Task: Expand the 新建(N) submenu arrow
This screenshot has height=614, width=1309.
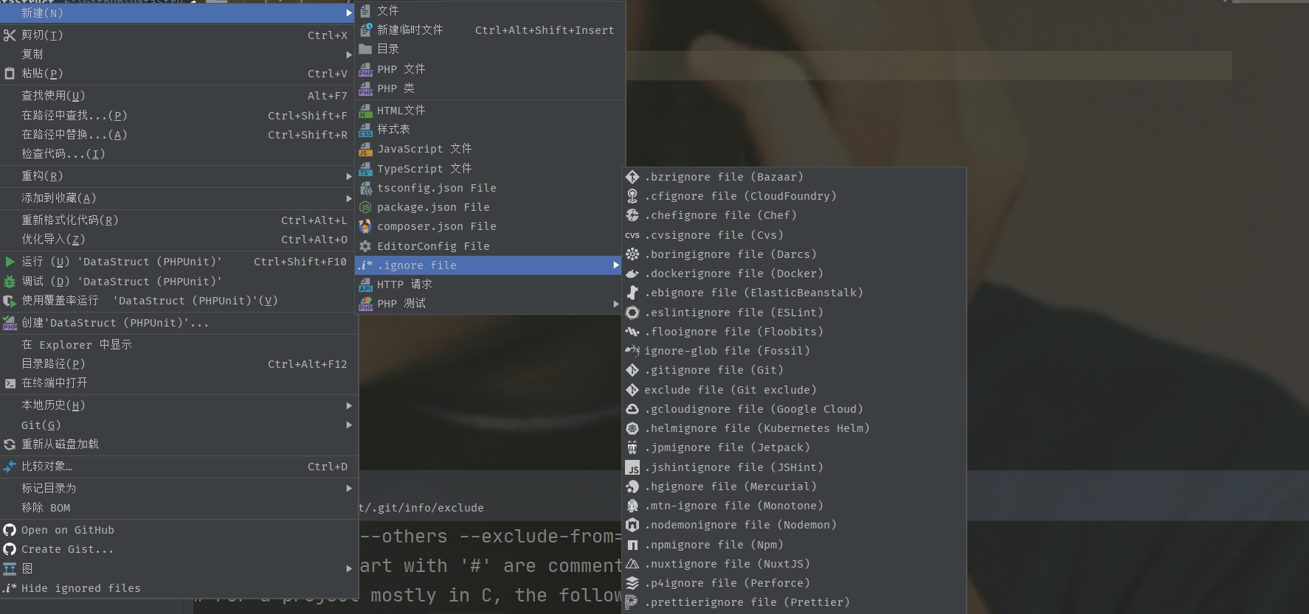Action: 349,13
